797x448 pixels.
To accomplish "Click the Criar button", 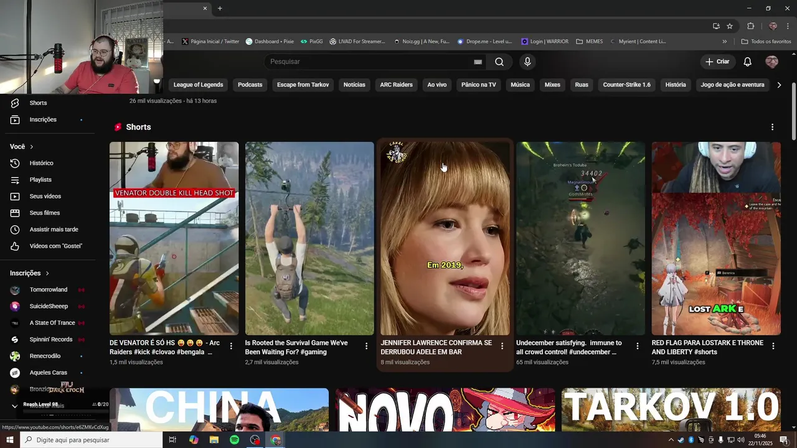I will point(717,62).
